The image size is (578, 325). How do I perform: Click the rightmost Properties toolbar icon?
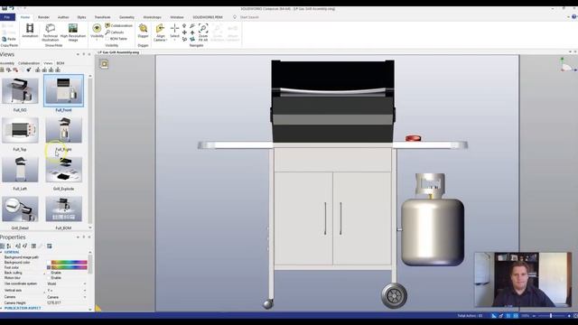tap(50, 246)
